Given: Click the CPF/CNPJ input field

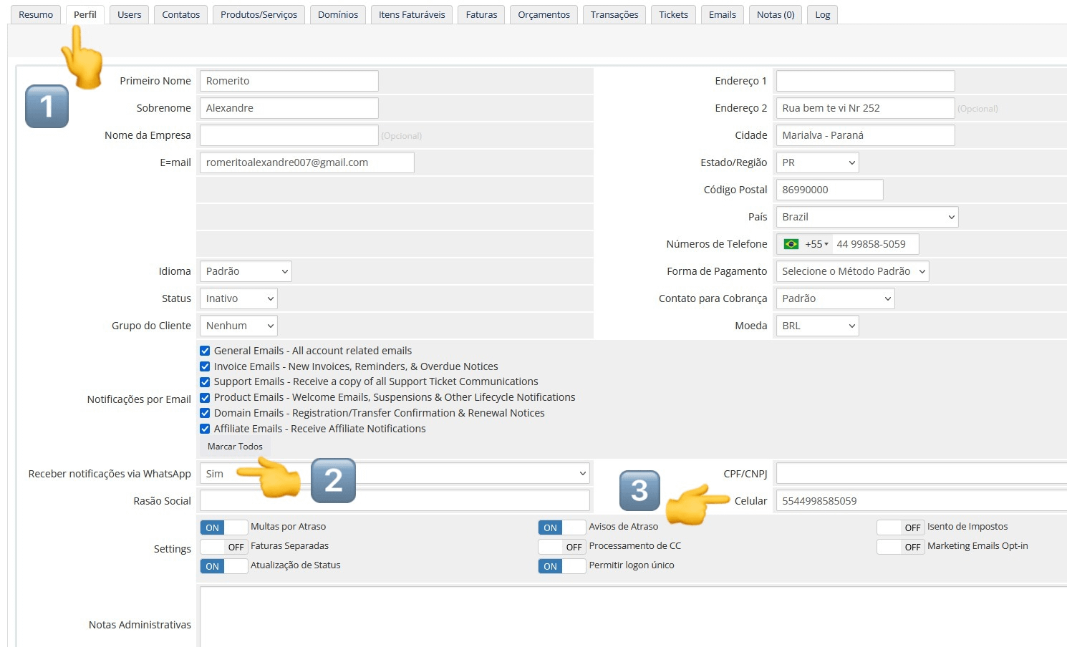Looking at the screenshot, I should click(920, 474).
